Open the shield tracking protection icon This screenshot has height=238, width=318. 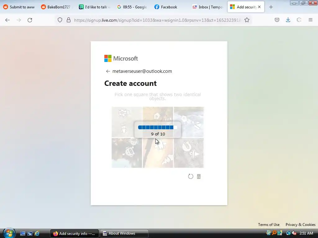tap(60, 20)
